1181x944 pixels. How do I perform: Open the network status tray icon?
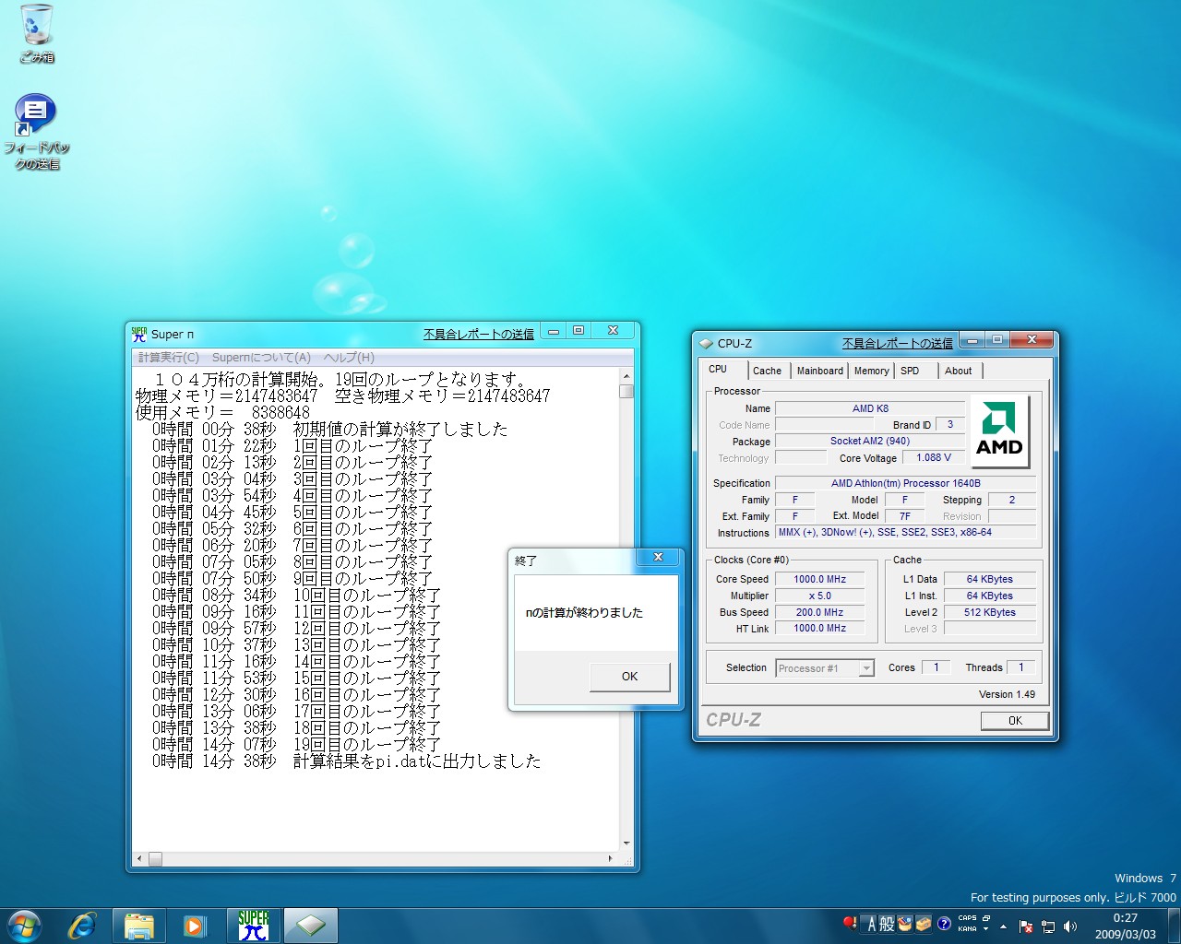click(x=1048, y=926)
